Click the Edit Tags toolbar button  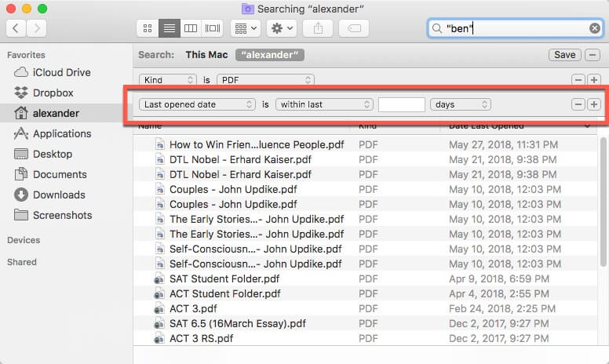point(354,28)
